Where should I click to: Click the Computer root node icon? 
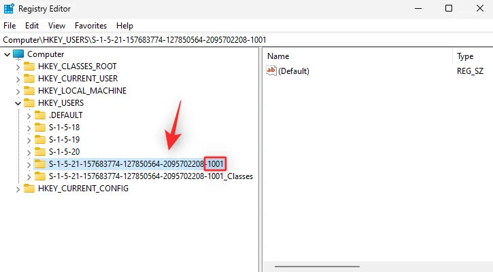(x=18, y=54)
